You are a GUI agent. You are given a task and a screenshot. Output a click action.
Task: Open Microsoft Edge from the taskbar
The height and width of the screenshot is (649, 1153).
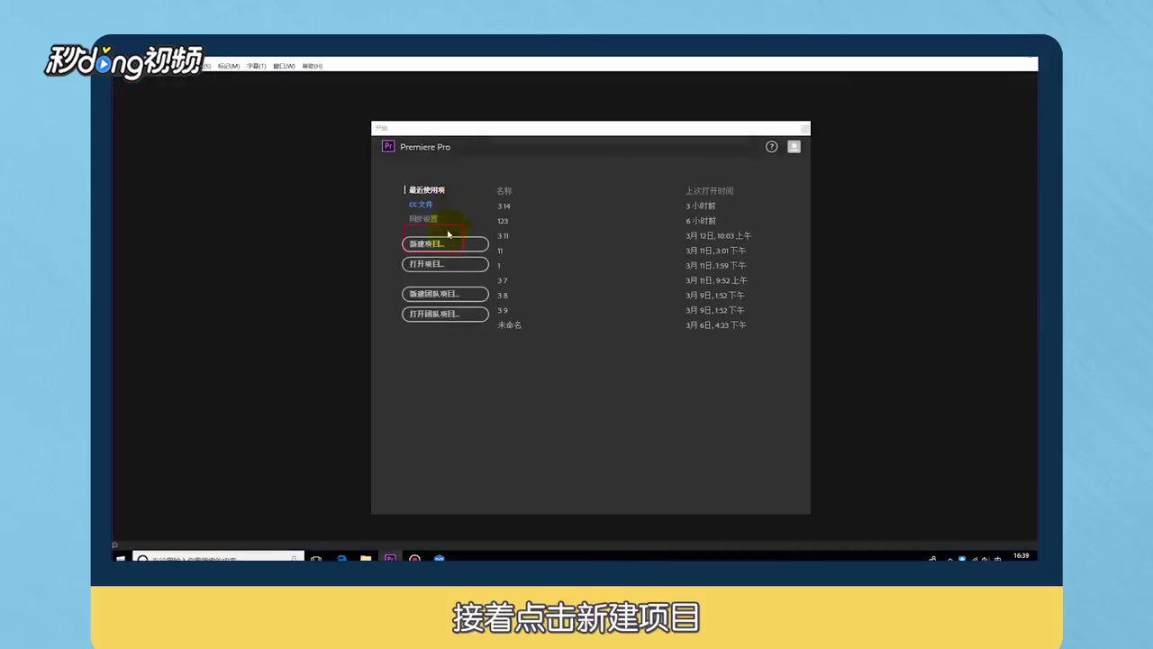tap(342, 558)
